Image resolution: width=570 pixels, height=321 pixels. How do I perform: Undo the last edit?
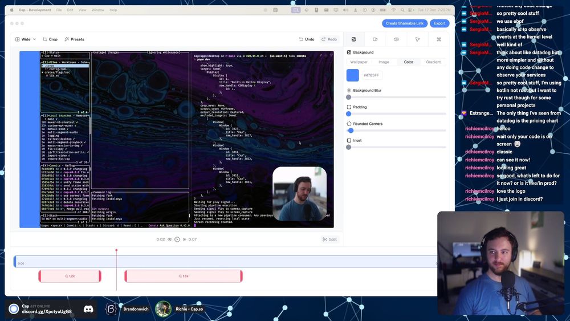307,39
